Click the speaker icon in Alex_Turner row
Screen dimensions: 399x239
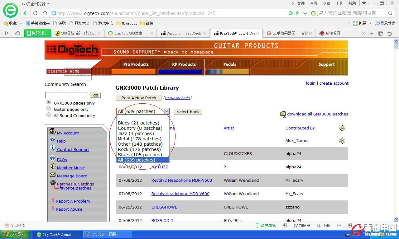click(342, 141)
